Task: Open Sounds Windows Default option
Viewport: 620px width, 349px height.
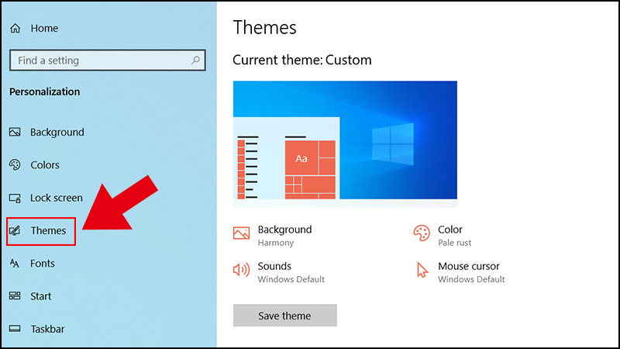Action: pos(279,273)
